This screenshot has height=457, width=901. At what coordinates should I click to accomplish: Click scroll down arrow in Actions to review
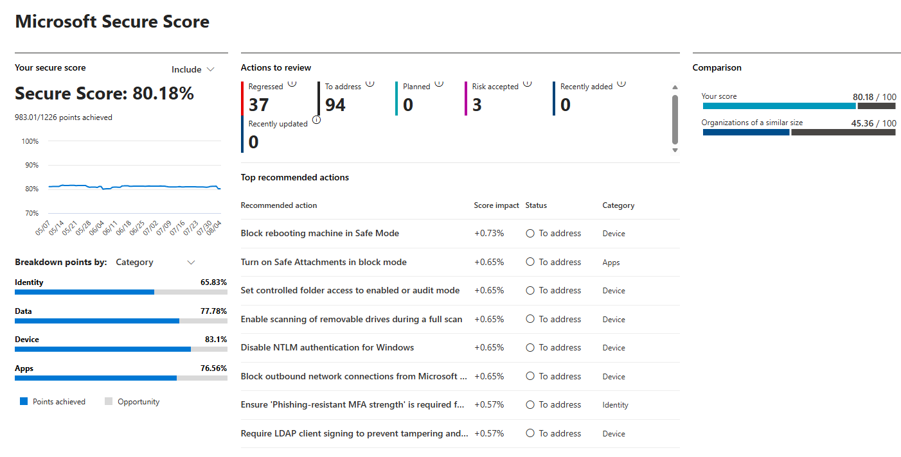675,150
